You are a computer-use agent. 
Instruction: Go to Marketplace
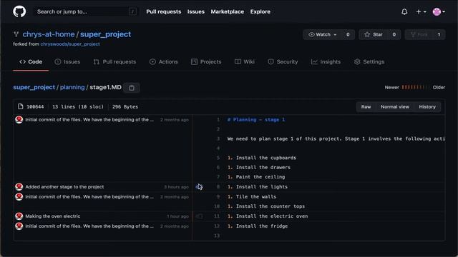[228, 11]
